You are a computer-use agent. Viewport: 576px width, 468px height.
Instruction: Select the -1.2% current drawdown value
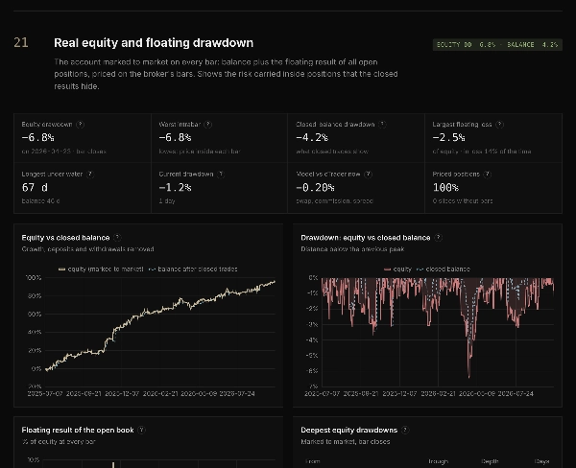click(x=175, y=188)
